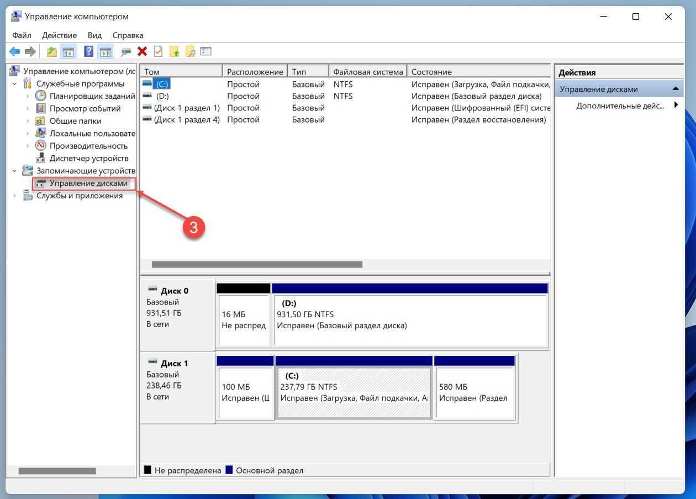Click the disk connect icon in toolbar
Image resolution: width=696 pixels, height=499 pixels.
[126, 51]
